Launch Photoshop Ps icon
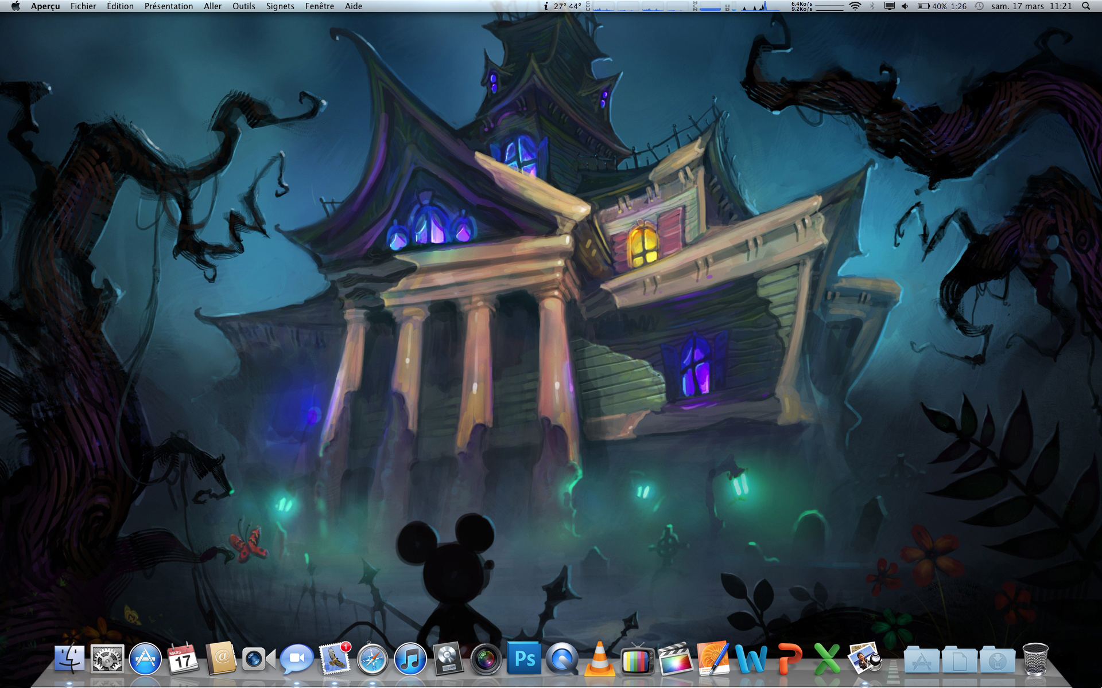Screen dimensions: 1102x688 [524, 659]
